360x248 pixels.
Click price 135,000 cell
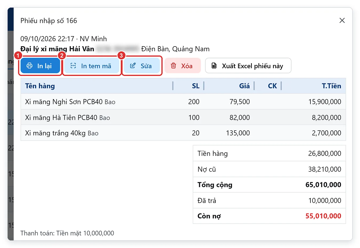(238, 133)
